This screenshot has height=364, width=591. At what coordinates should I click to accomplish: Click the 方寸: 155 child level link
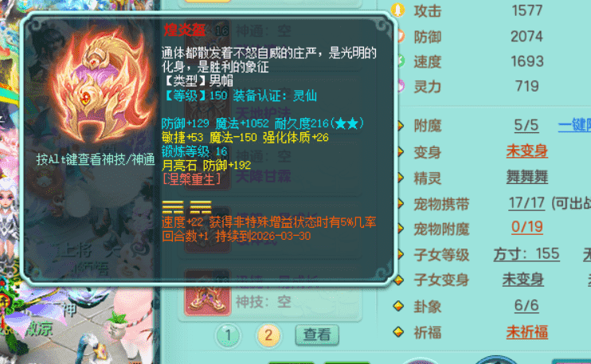[526, 254]
